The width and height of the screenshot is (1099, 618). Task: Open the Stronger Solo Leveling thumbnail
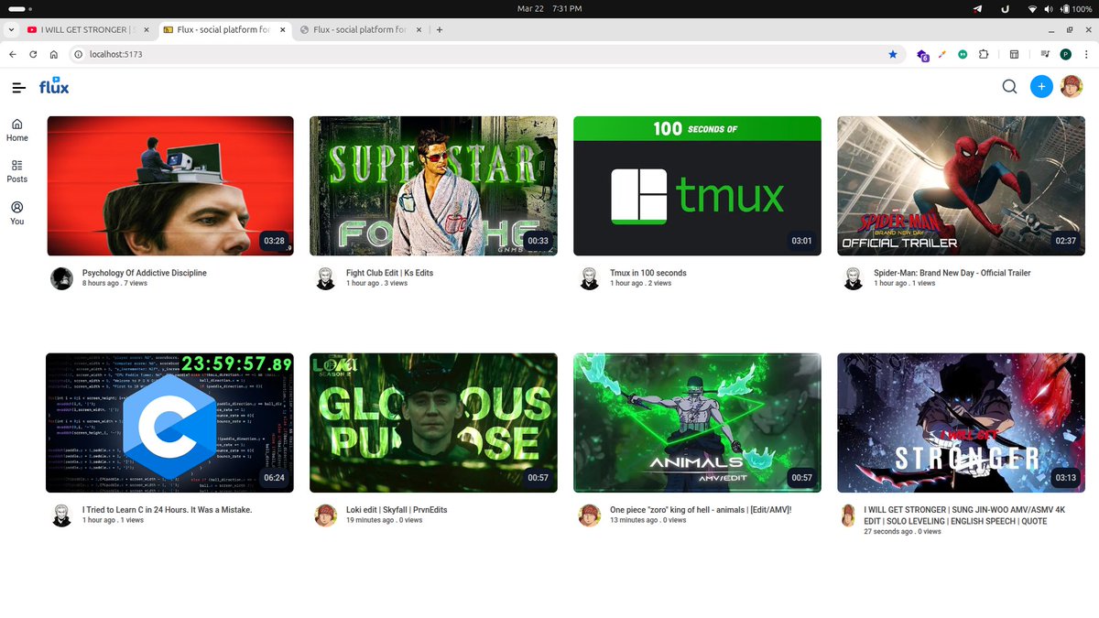961,423
